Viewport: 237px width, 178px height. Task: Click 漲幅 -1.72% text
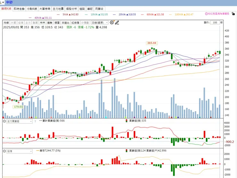click(86, 27)
